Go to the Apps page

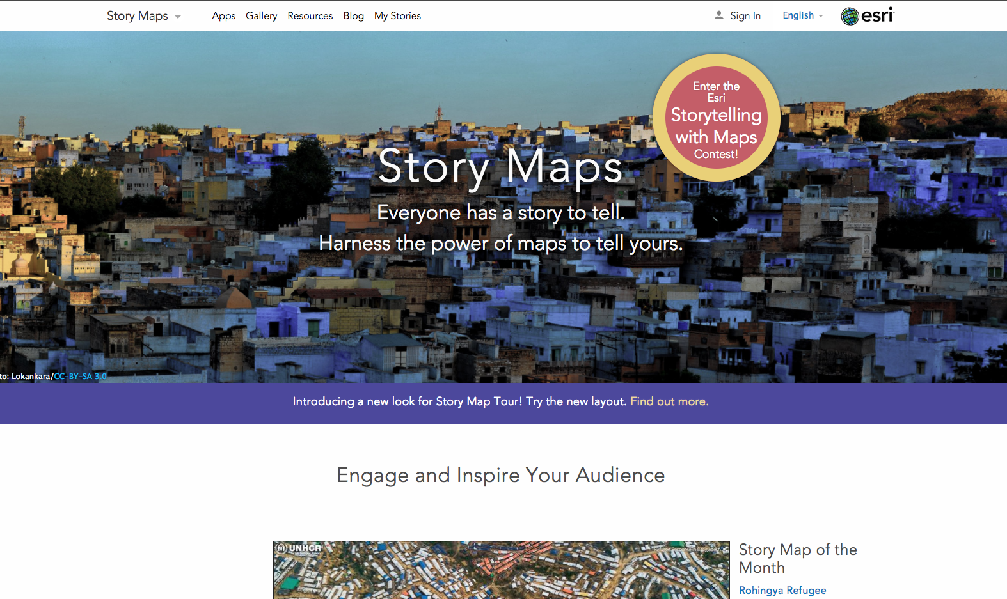(x=223, y=16)
